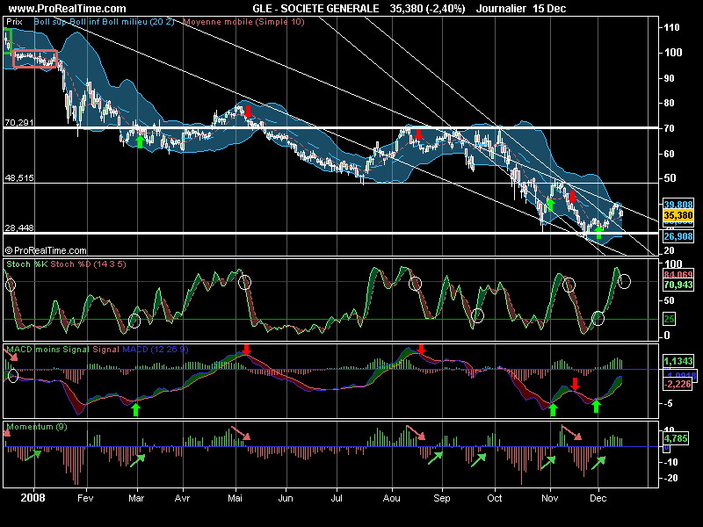
Task: Select the Prix panel label
Action: point(14,21)
